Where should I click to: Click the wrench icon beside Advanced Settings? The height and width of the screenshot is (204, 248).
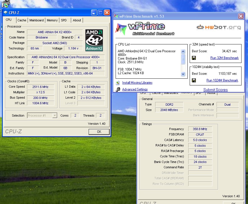118,89
